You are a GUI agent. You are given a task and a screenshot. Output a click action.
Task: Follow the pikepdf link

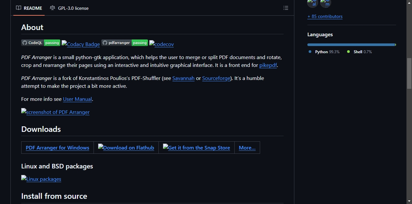point(268,65)
